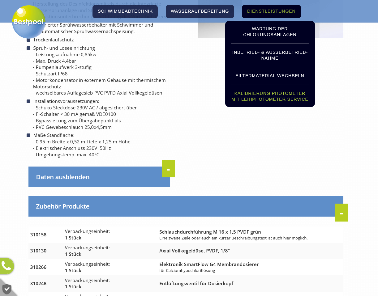378x296 pixels.
Task: Click article number 310158
Action: tap(38, 235)
